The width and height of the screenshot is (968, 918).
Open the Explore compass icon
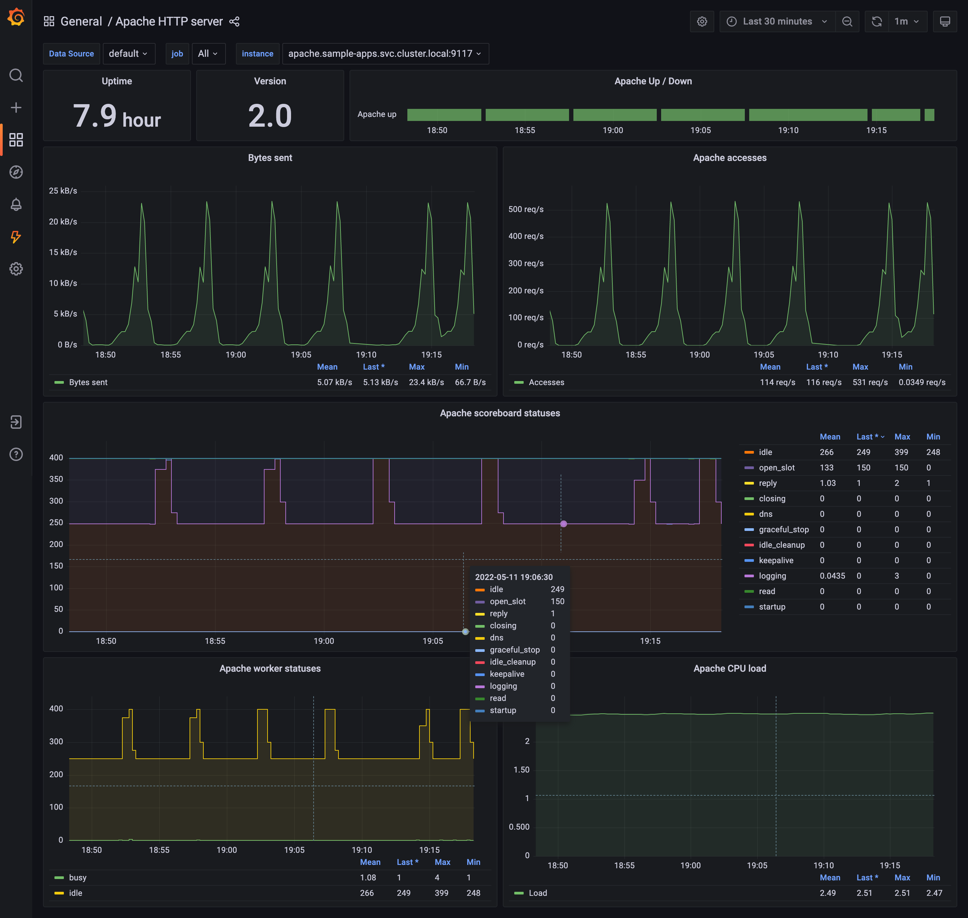[16, 172]
